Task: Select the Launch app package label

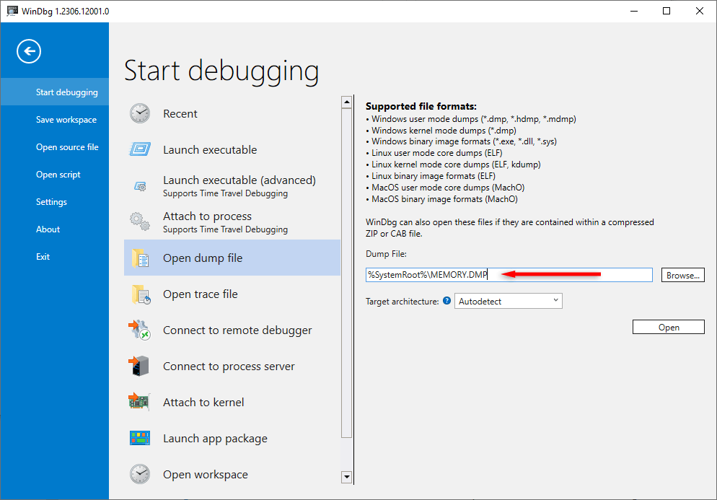Action: pyautogui.click(x=215, y=438)
